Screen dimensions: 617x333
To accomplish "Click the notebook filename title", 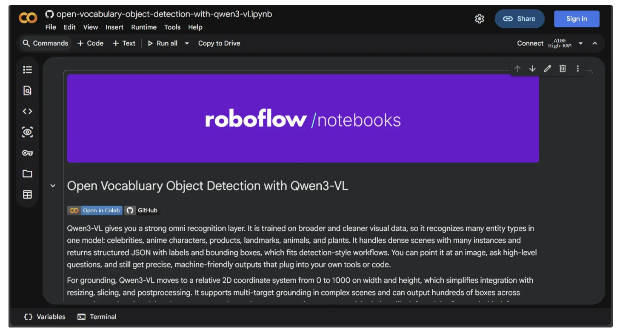I will [164, 14].
